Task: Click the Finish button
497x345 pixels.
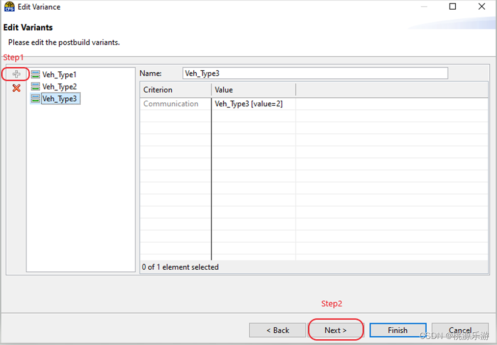Action: [398, 330]
